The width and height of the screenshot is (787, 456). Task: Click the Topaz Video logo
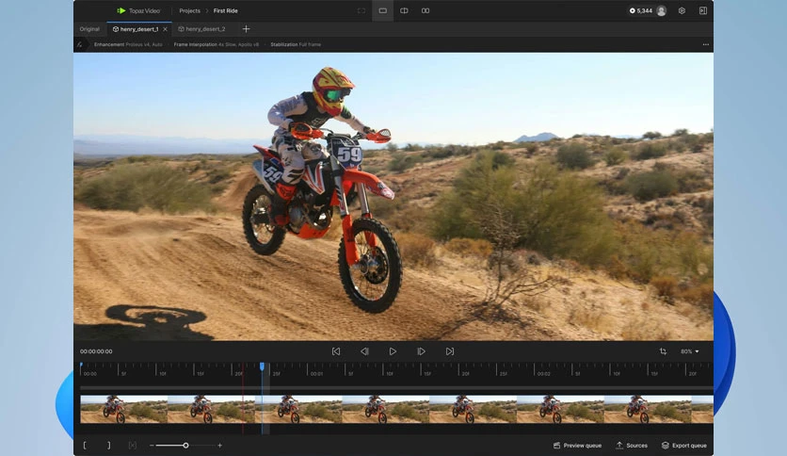(138, 10)
